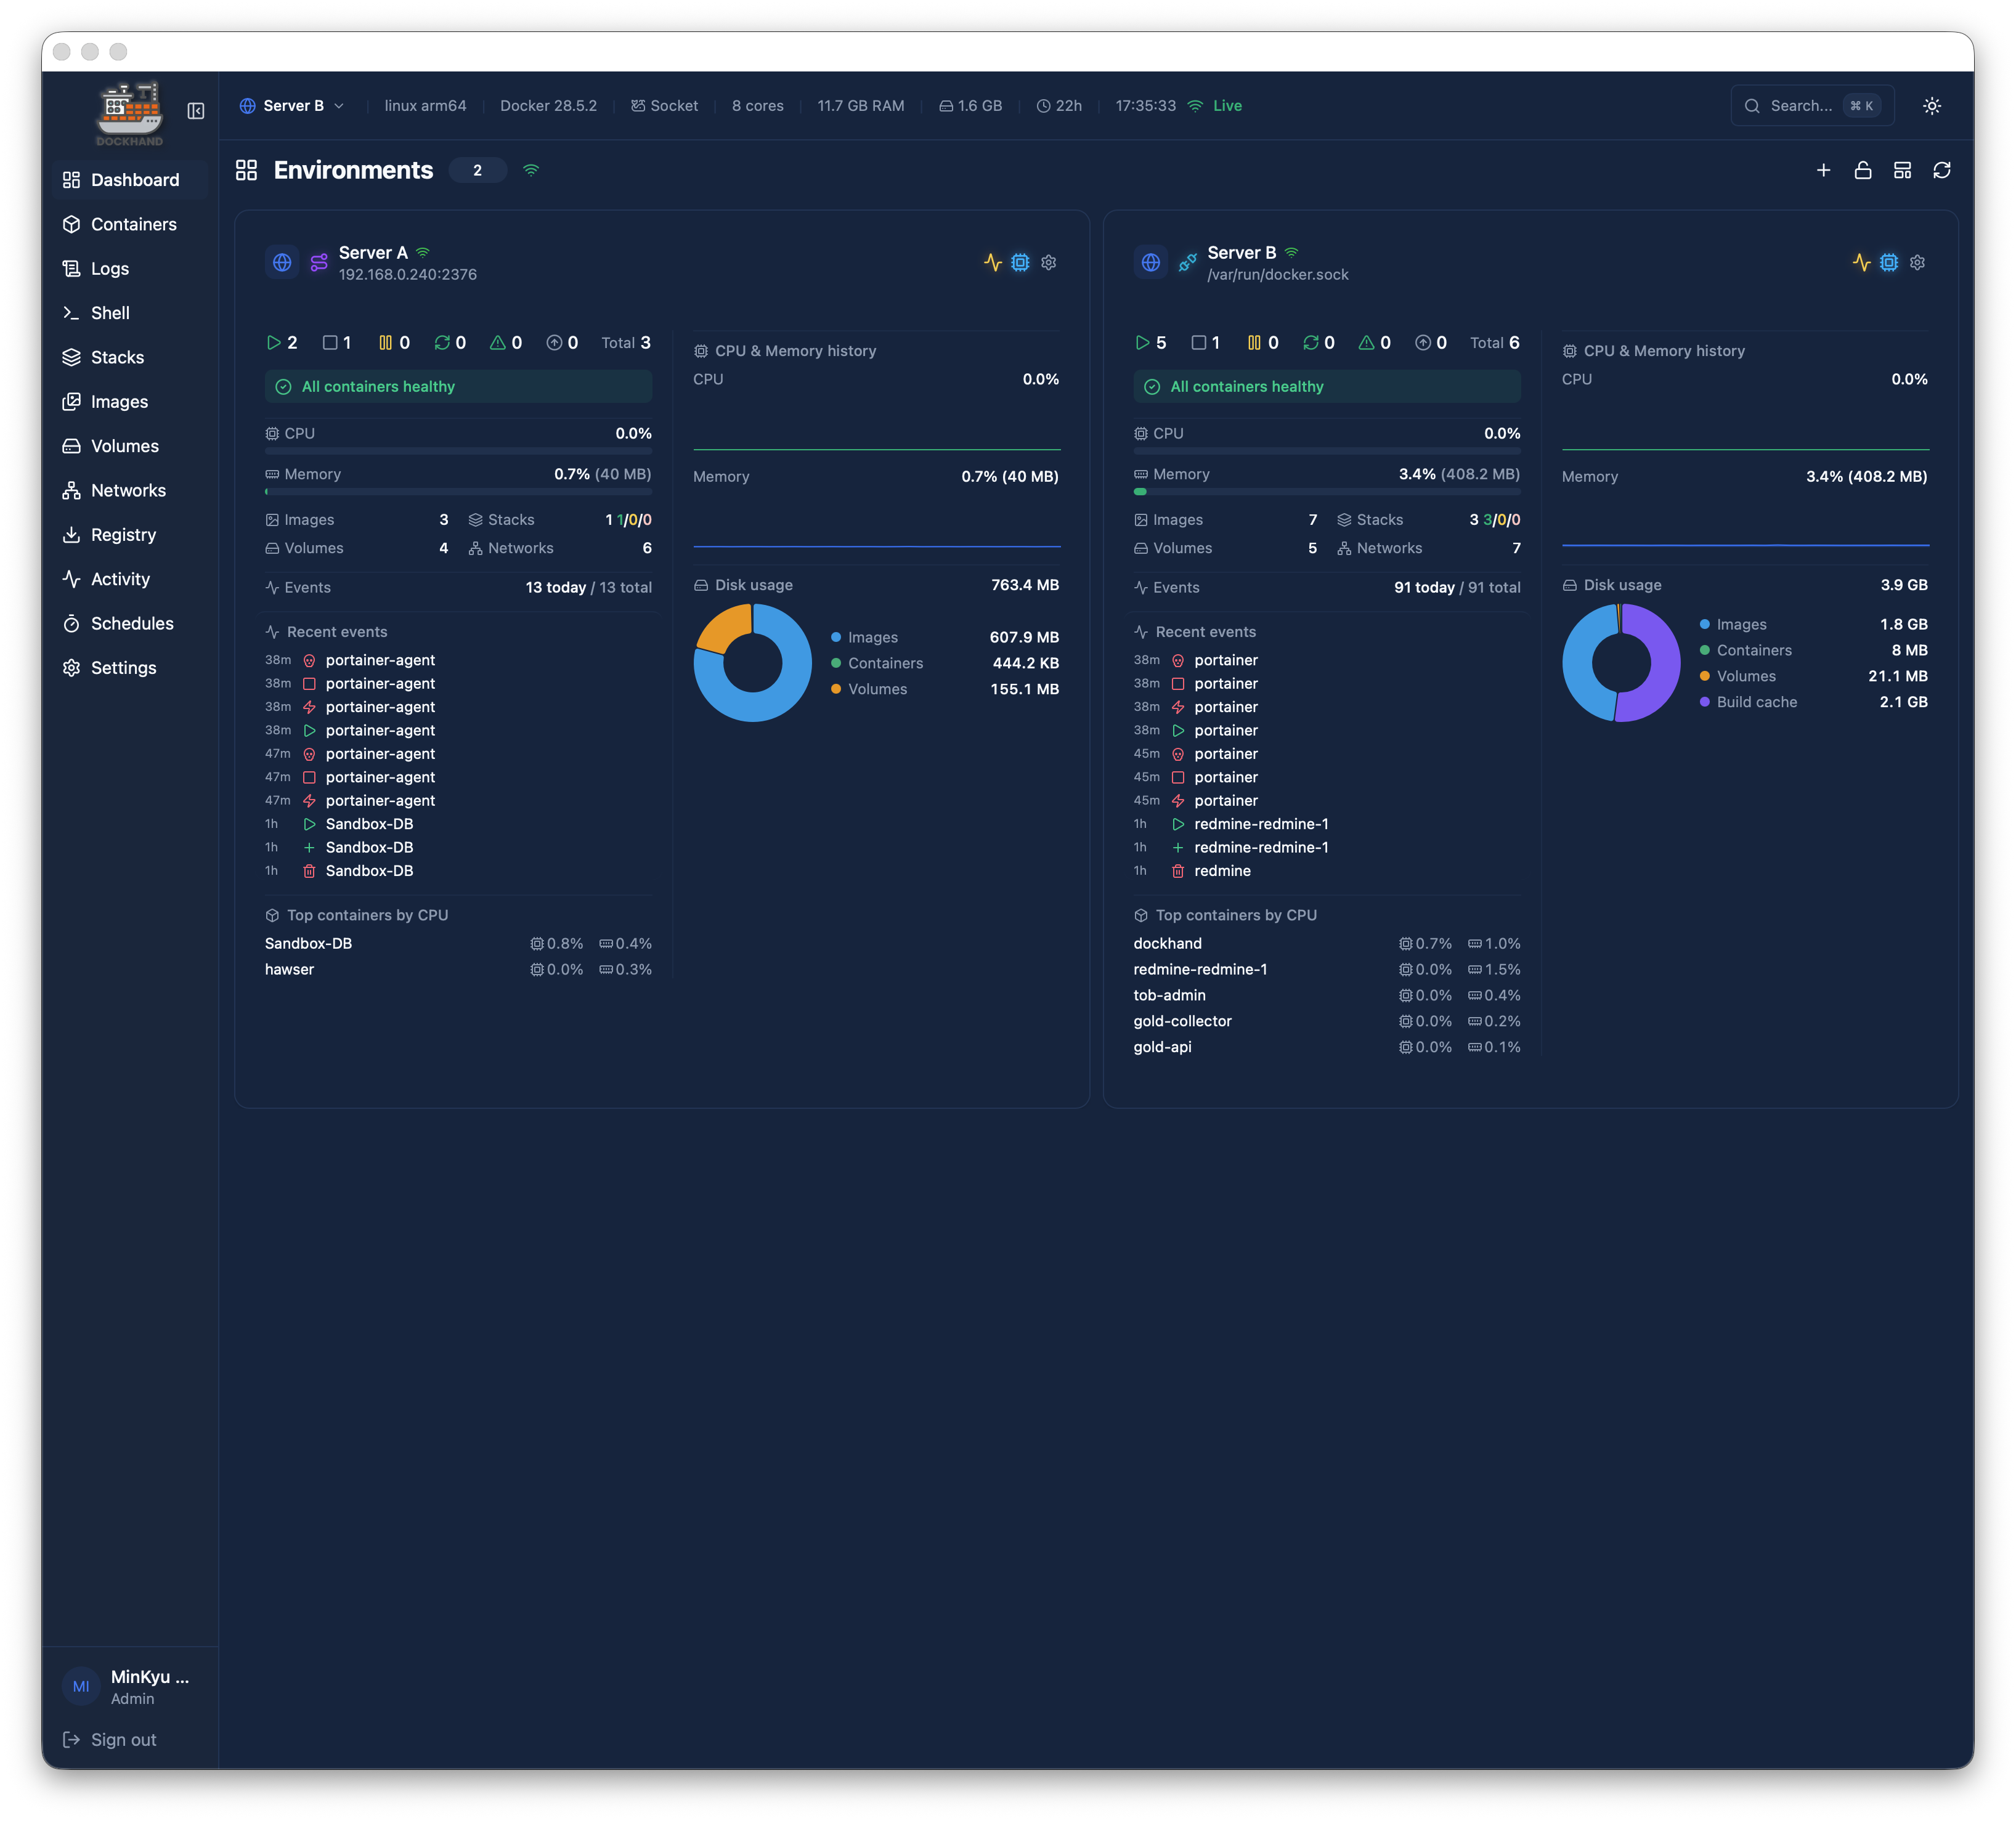This screenshot has height=1821, width=2016.
Task: Click add environment plus icon
Action: (1823, 170)
